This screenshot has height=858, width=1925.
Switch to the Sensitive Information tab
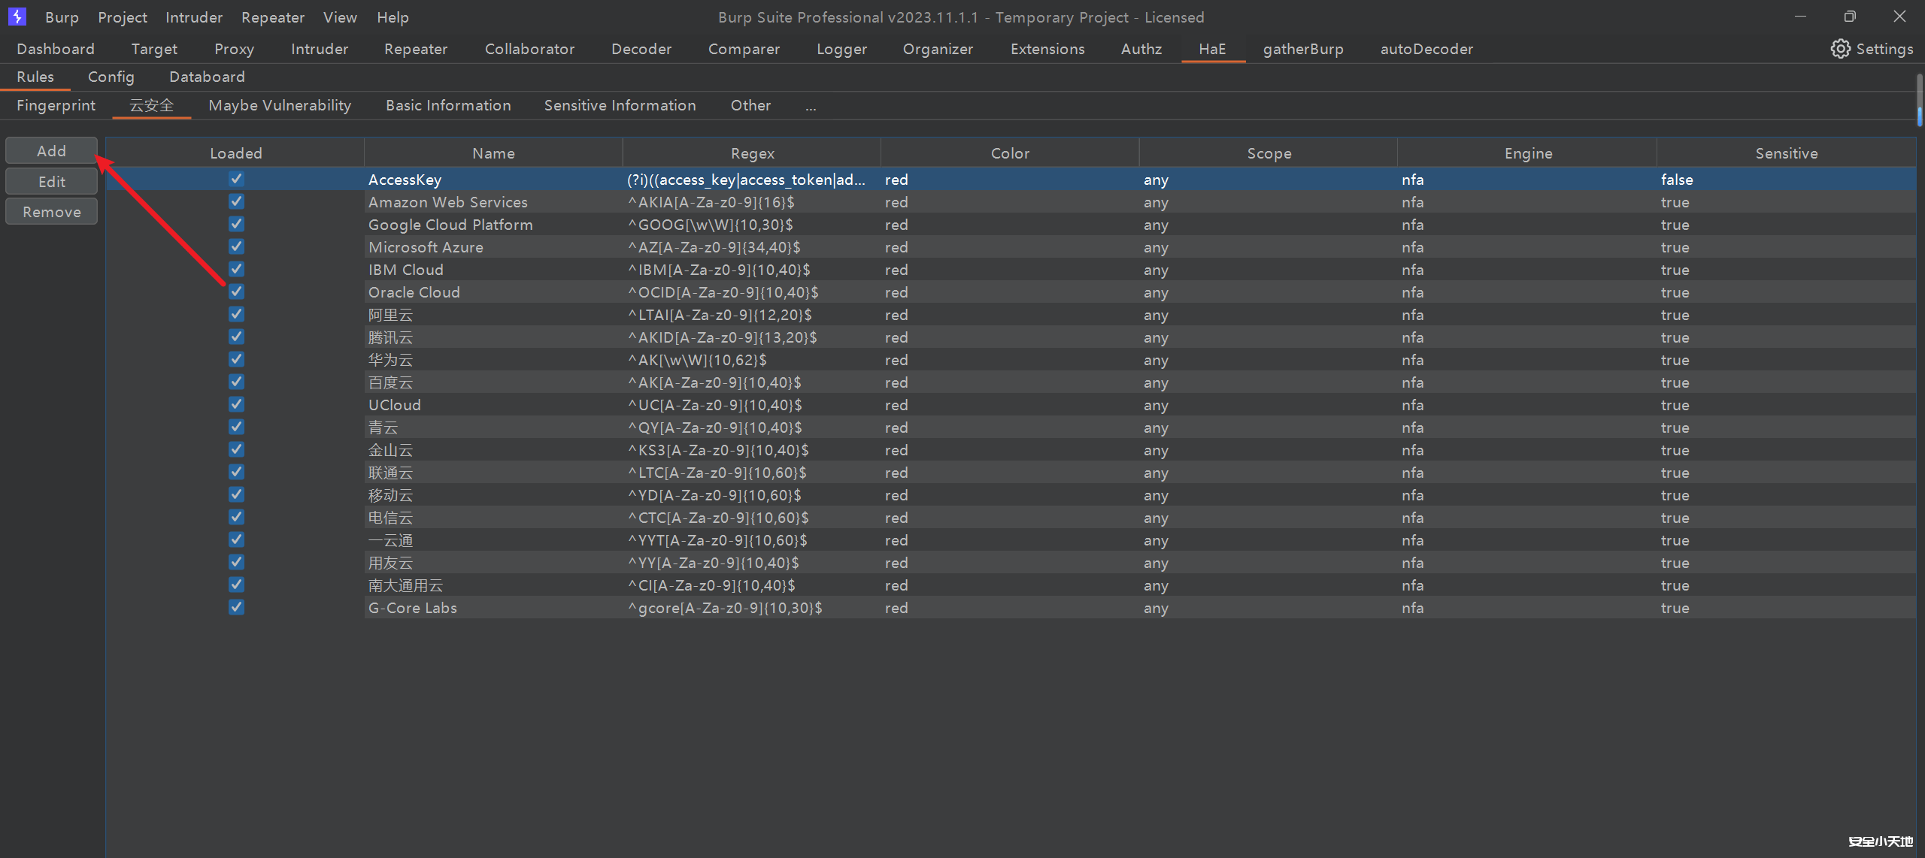click(x=620, y=106)
